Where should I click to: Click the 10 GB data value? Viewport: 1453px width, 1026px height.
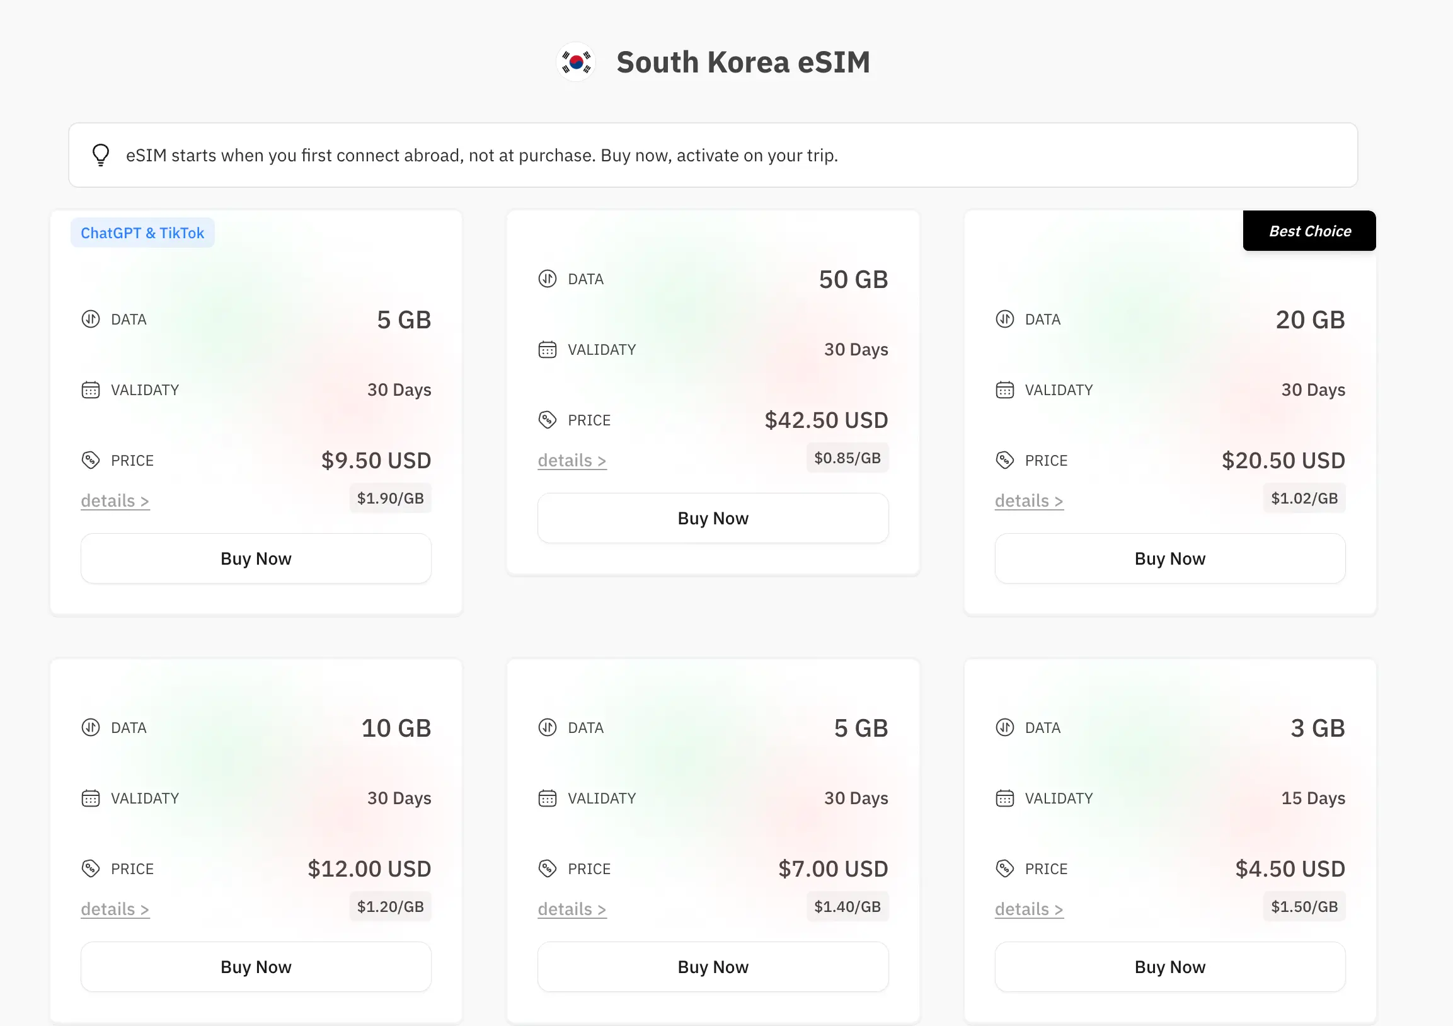(397, 728)
